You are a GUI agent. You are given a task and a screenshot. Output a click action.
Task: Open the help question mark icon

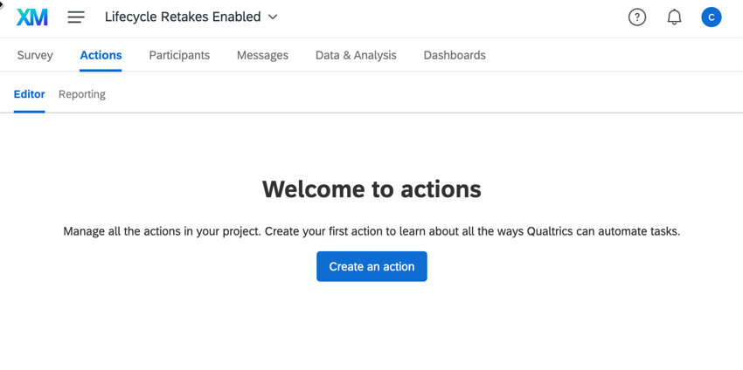[637, 17]
